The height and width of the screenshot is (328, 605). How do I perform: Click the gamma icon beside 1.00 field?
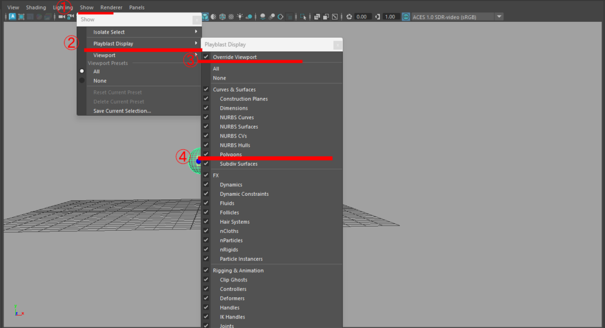coord(378,17)
